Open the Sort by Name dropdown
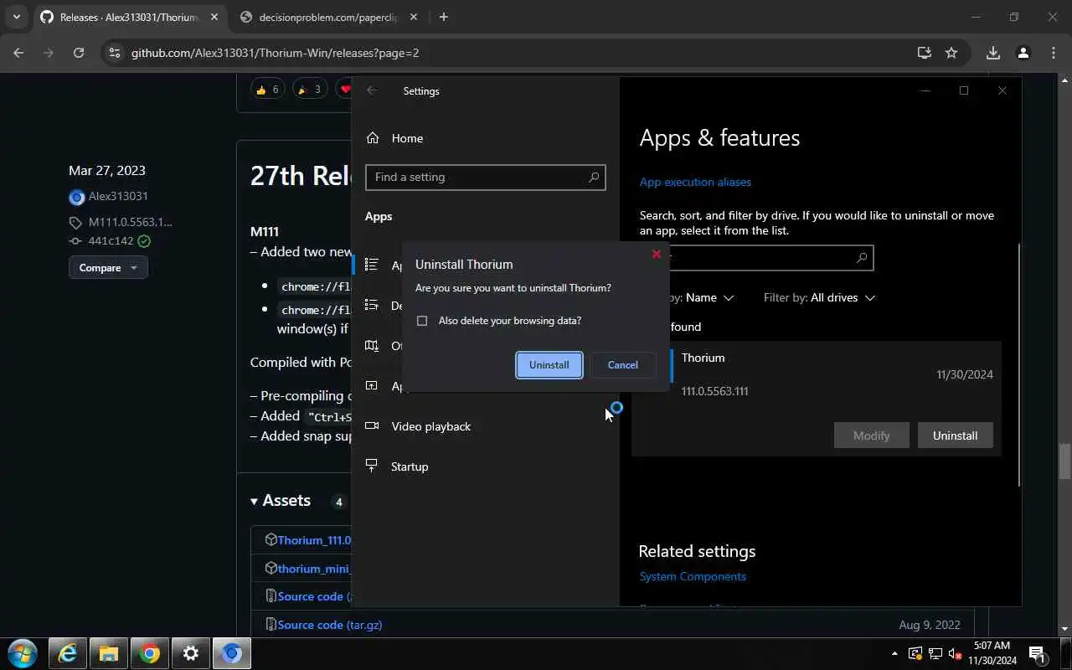Screen dimensions: 1072x670 coord(709,297)
